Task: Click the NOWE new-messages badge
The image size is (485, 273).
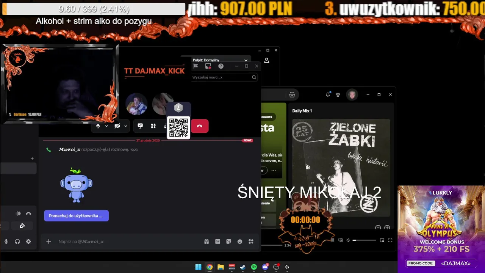Action: coord(248,140)
